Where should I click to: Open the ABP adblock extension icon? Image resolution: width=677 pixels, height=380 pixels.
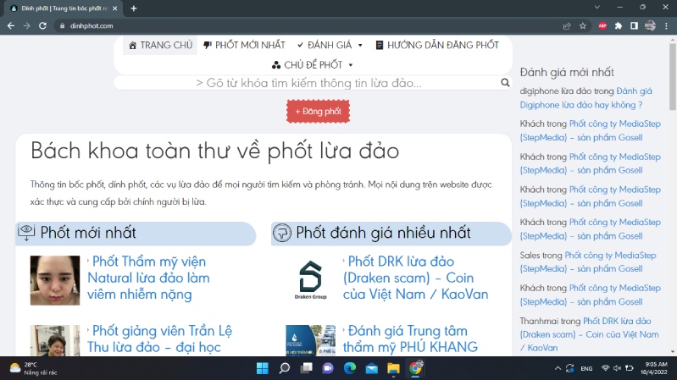pyautogui.click(x=602, y=26)
